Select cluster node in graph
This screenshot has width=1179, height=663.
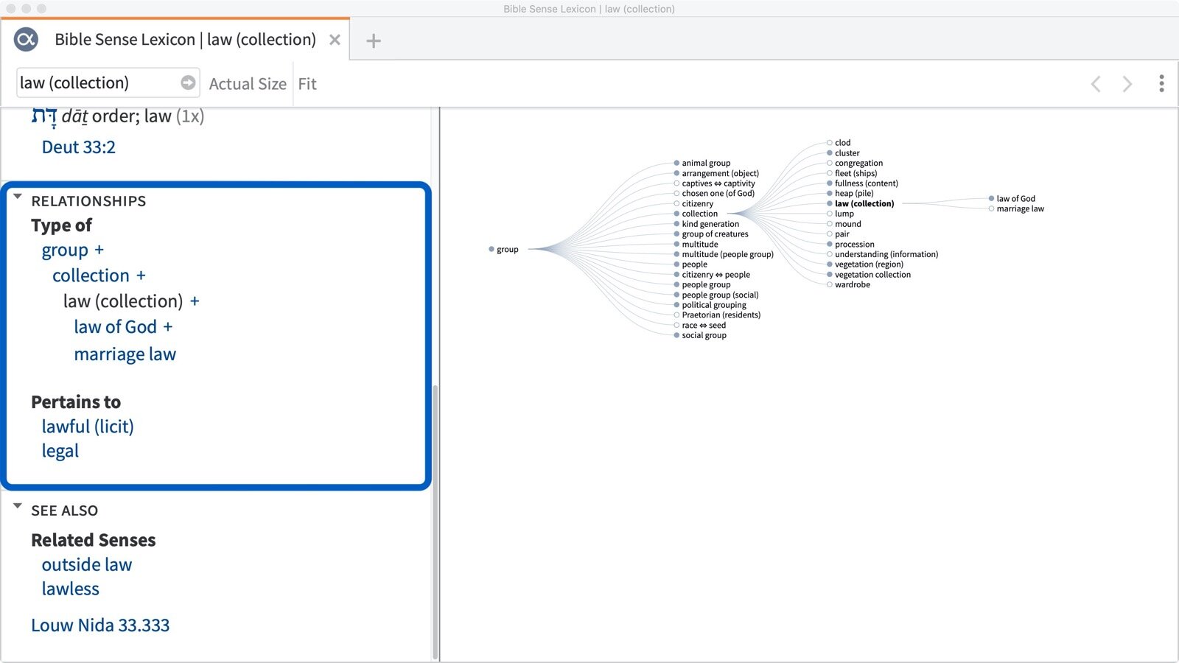[x=843, y=153]
